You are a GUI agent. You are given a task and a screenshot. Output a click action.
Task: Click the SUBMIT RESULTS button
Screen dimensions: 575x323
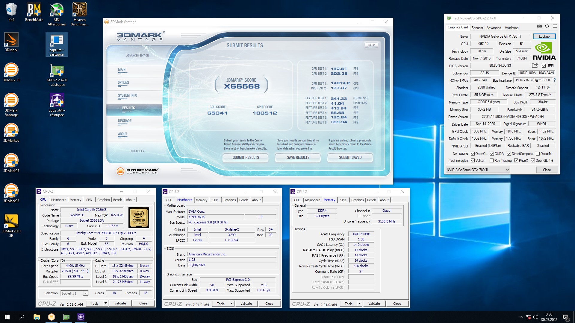pyautogui.click(x=246, y=157)
